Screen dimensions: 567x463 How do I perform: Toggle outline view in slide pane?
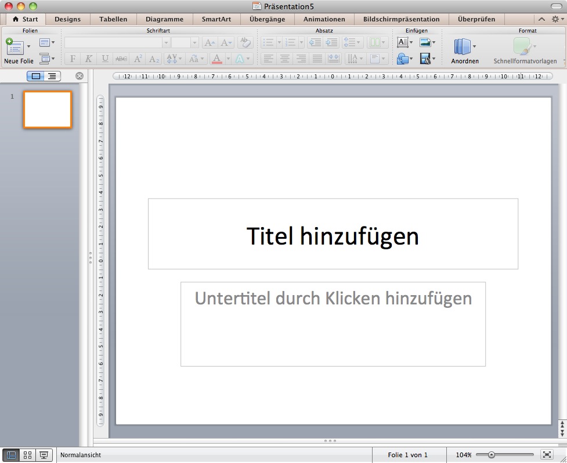[52, 76]
